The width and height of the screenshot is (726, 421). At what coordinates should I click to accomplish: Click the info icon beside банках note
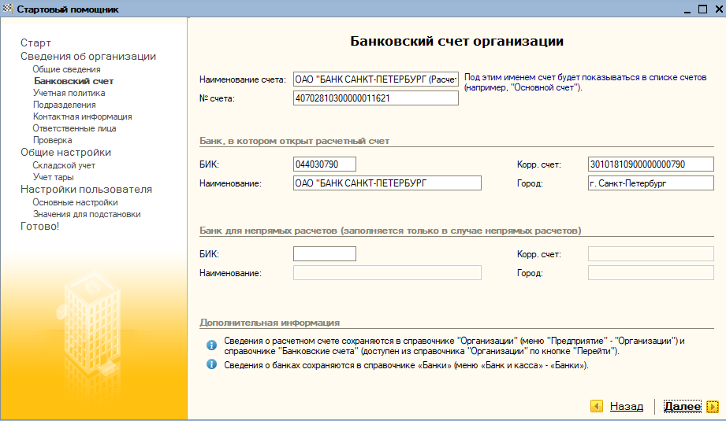(x=211, y=364)
